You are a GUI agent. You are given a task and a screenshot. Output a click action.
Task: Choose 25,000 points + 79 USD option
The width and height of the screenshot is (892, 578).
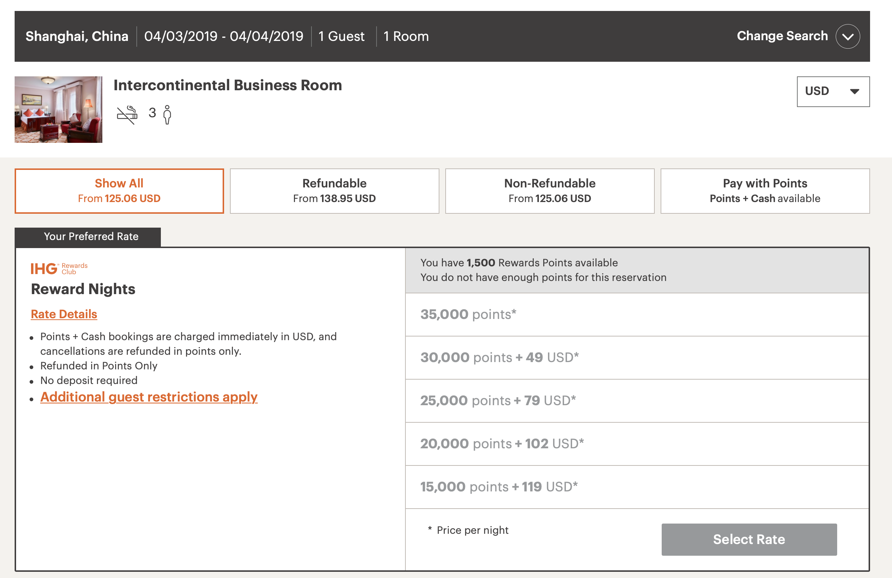[498, 400]
